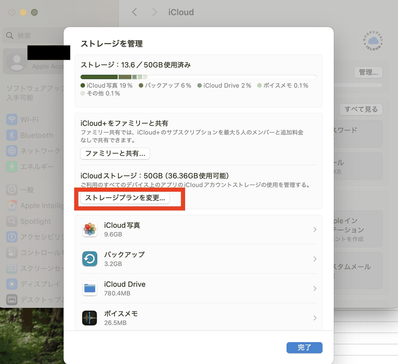
Task: Click the green zoom window button
Action: click(34, 12)
